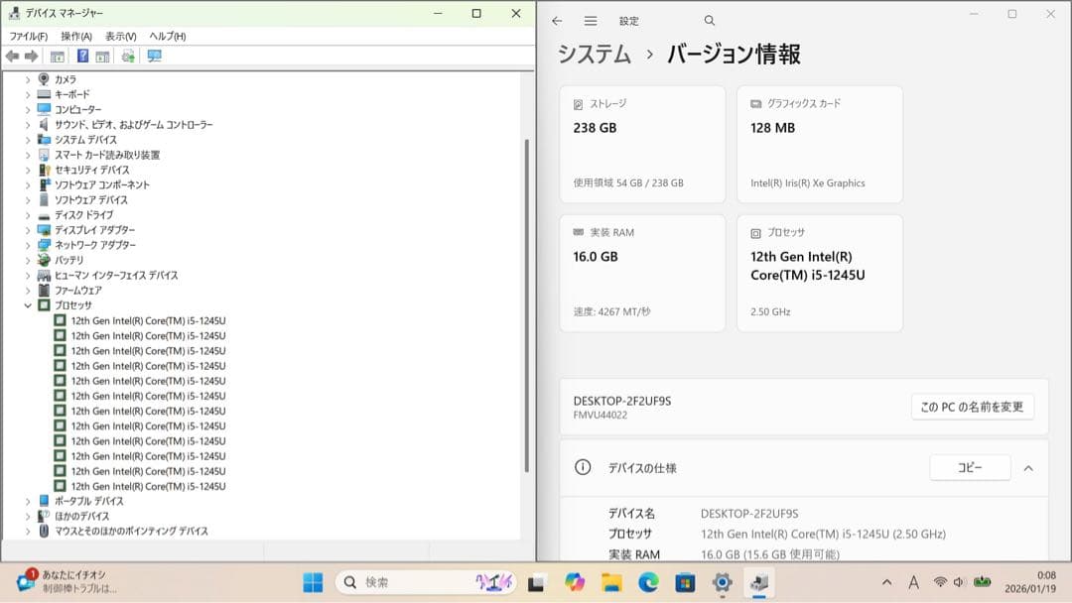Open the hamburger navigation menu in Settings
Screen dimensions: 1072x603
[589, 19]
